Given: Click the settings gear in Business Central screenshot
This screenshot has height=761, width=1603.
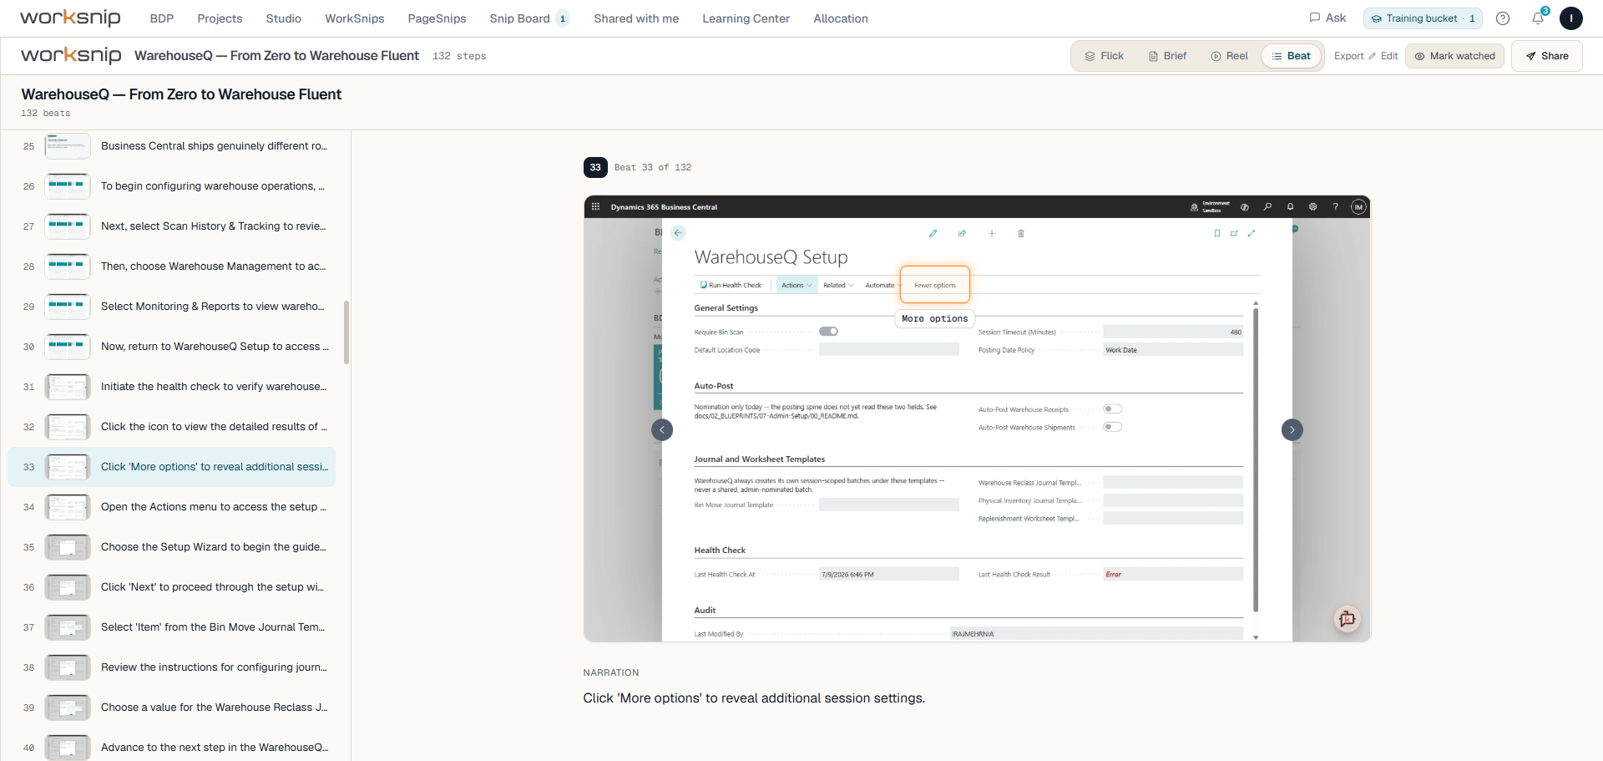Looking at the screenshot, I should [x=1312, y=206].
